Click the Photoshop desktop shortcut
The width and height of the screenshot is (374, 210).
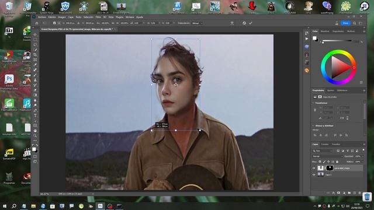(9, 82)
